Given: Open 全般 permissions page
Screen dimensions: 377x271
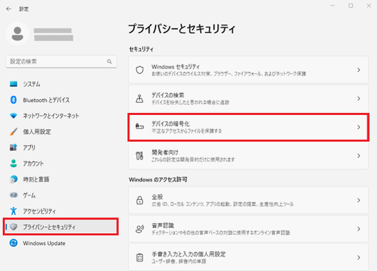Looking at the screenshot, I should pyautogui.click(x=248, y=201).
